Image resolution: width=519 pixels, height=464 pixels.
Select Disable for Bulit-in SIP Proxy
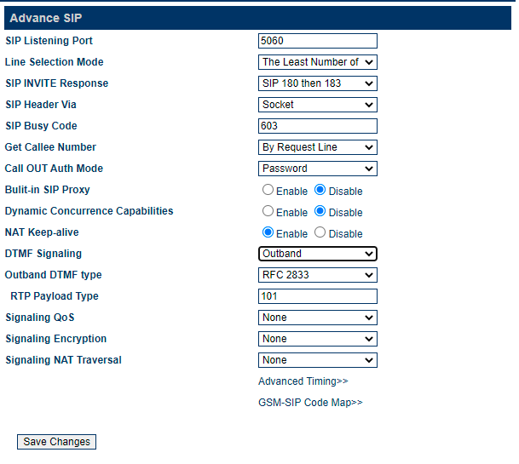tap(320, 190)
